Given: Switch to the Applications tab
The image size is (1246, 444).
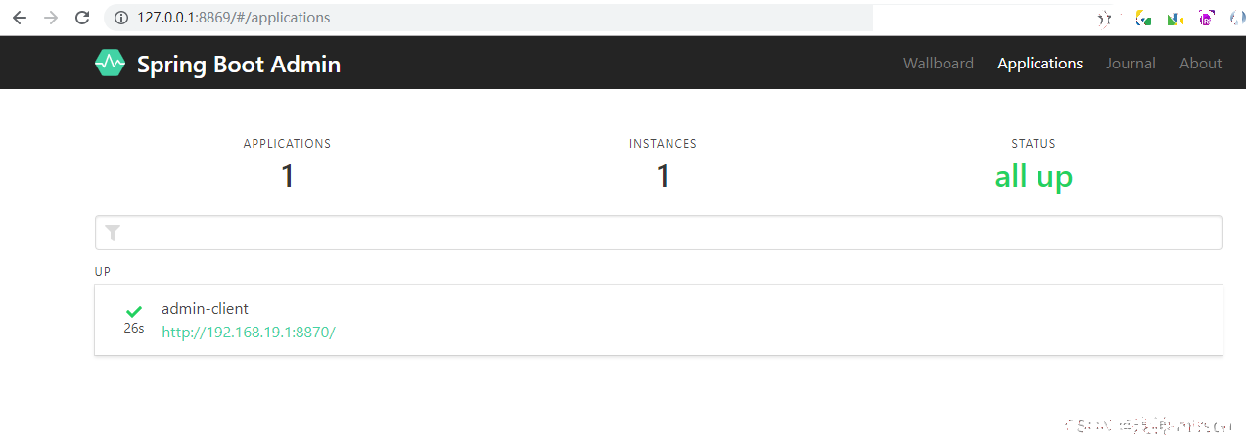Looking at the screenshot, I should click(1040, 63).
